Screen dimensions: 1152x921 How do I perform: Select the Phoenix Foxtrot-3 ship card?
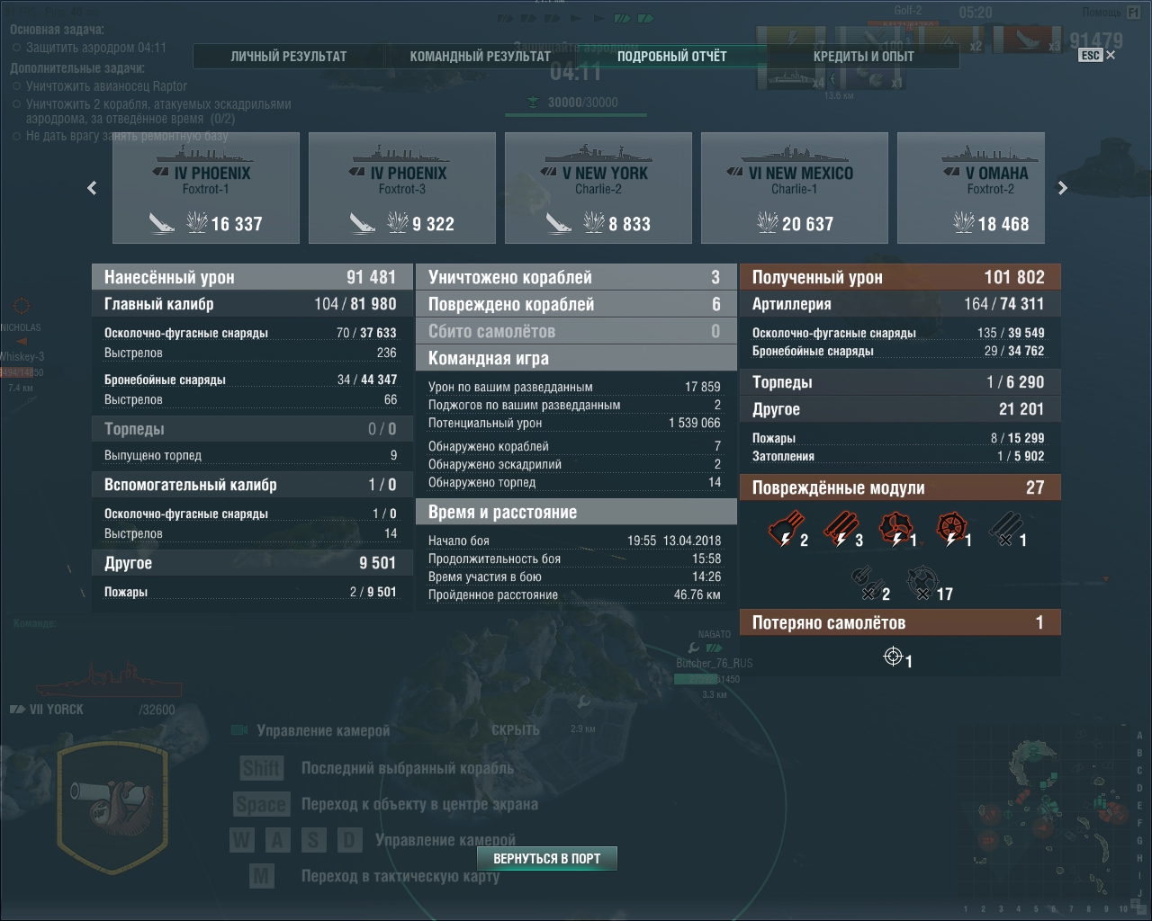[402, 188]
